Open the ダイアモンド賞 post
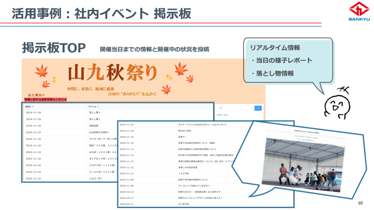The image size is (374, 210). tap(103, 159)
